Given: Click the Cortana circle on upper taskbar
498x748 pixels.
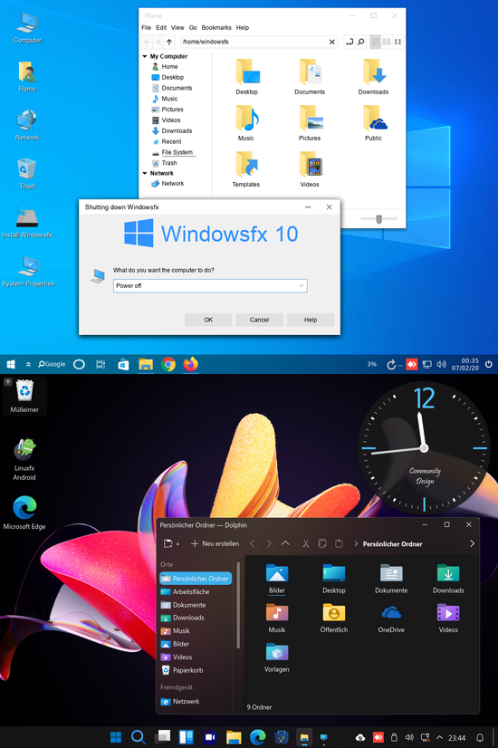Looking at the screenshot, I should point(79,364).
